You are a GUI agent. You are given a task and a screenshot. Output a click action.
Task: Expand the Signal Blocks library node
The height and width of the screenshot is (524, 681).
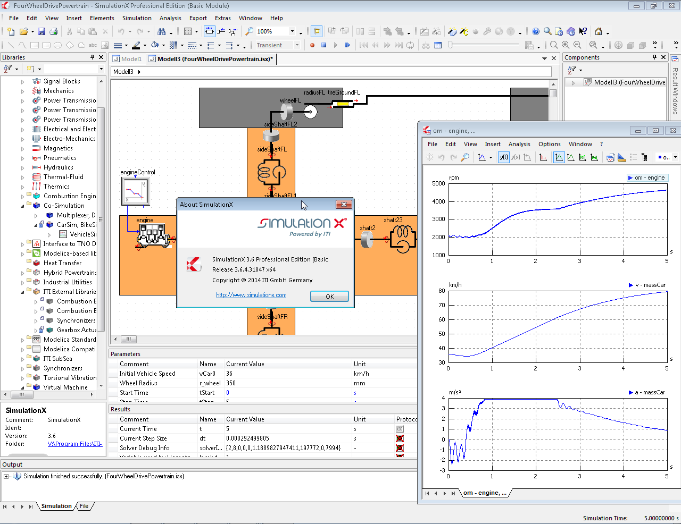22,82
